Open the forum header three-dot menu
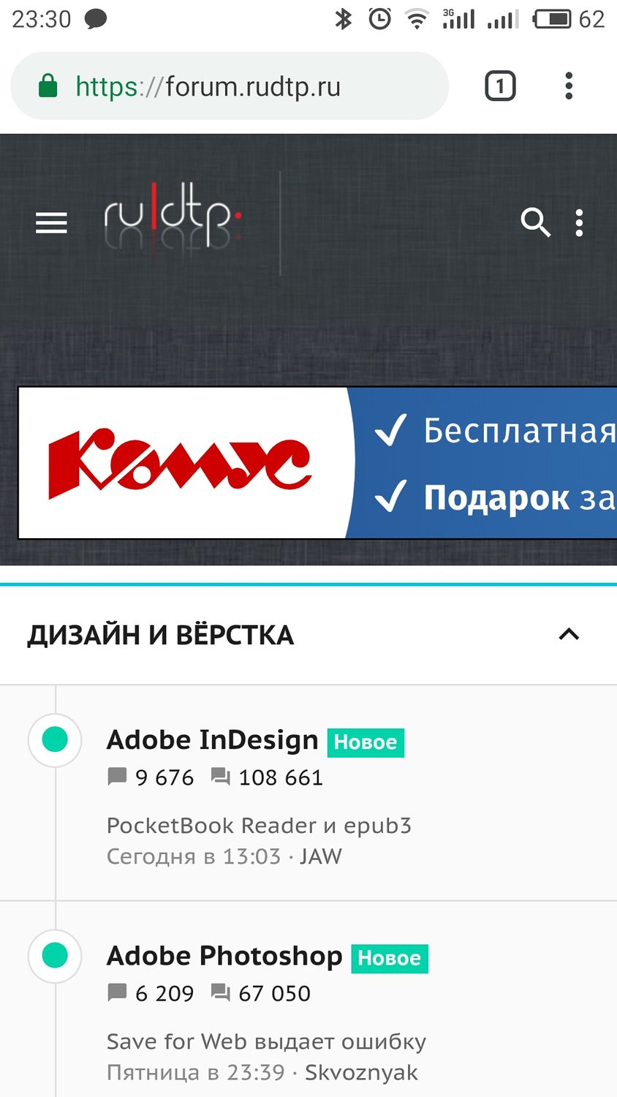 579,222
